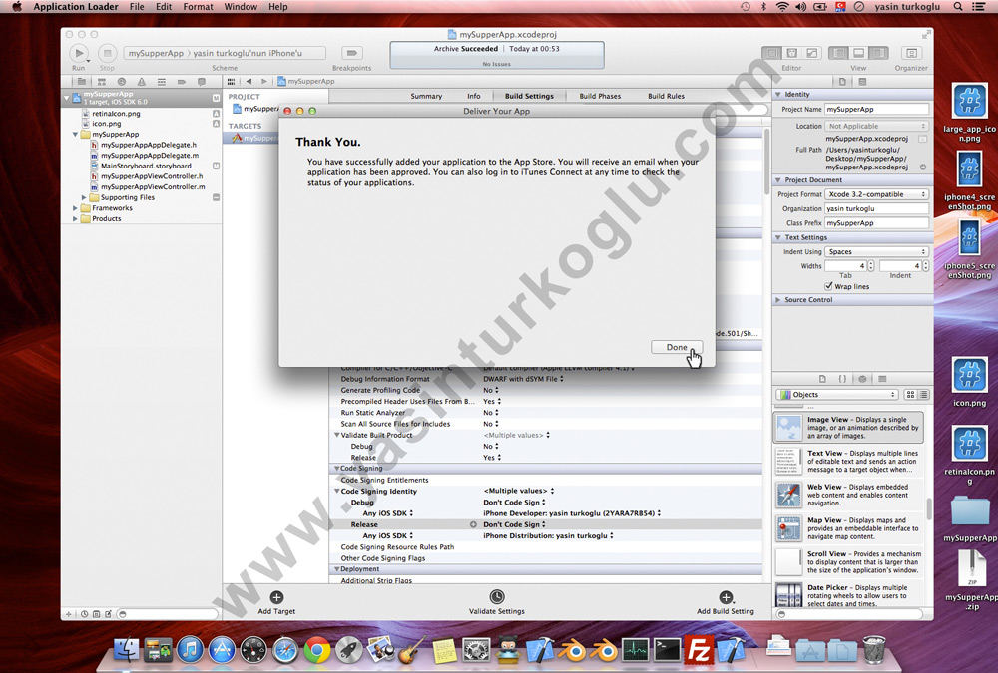The width and height of the screenshot is (998, 673).
Task: Click the Run button in Xcode toolbar
Action: click(x=79, y=54)
